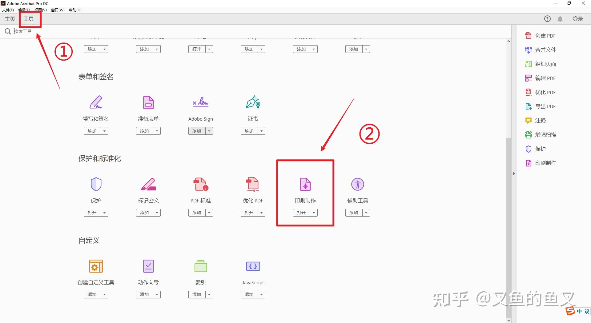Click 打开 button under 优化 PDF
This screenshot has height=323, width=591.
click(x=249, y=213)
